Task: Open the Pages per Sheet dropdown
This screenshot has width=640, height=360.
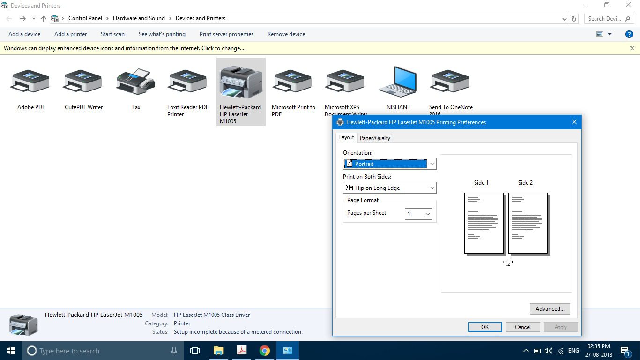Action: coord(418,214)
